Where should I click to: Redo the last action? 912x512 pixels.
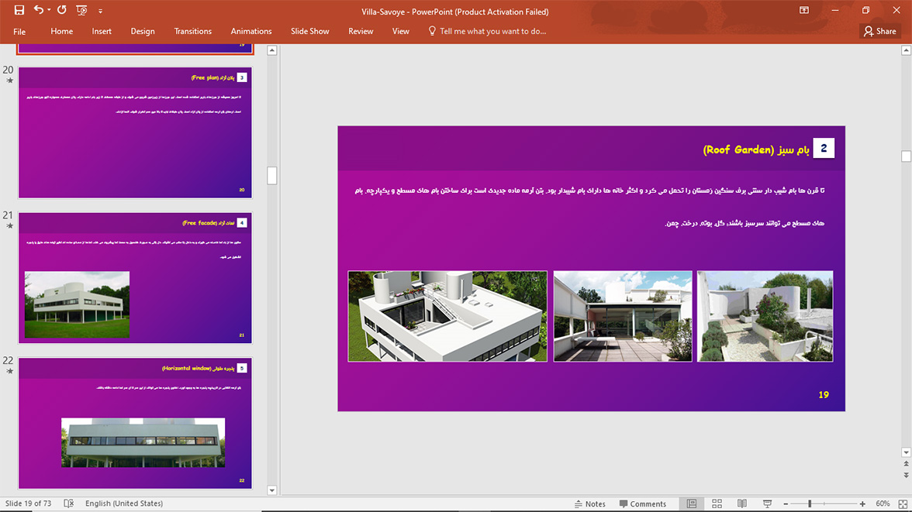tap(62, 10)
